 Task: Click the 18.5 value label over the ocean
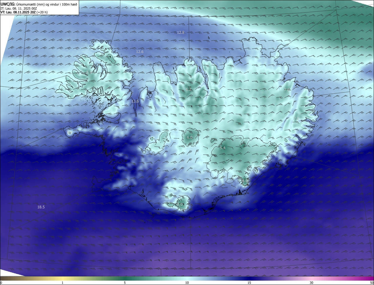pos(41,207)
